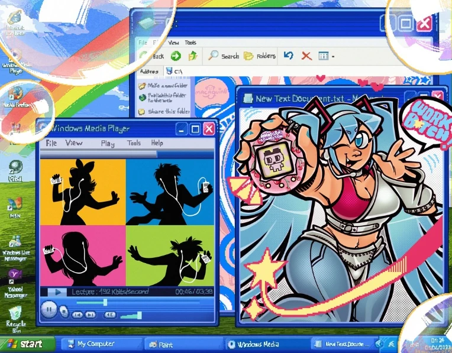Screen dimensions: 452x353
Task: Click the blue Undo arrow icon
Action: click(288, 55)
